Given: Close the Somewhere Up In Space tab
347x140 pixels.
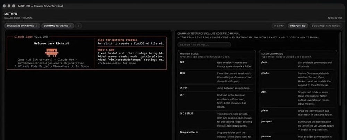Looking at the screenshot, I should pyautogui.click(x=36, y=26).
